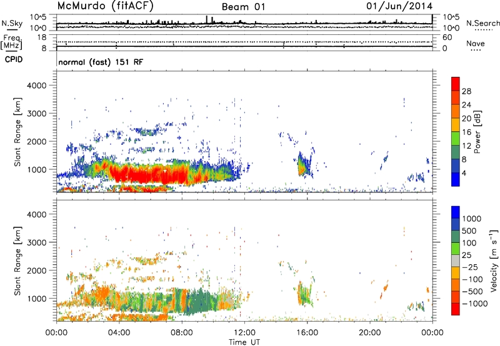Image resolution: width=500 pixels, height=346 pixels.
Task: Click the "04:00" time tick label
Action: point(119,333)
